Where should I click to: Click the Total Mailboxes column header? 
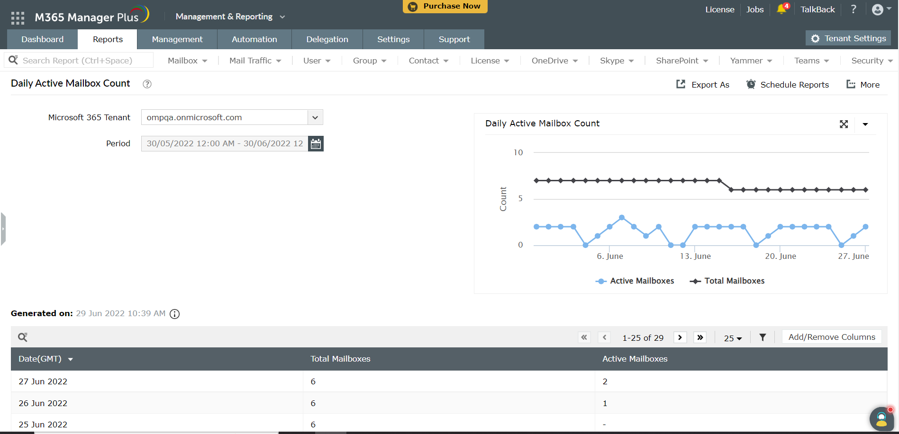[340, 359]
